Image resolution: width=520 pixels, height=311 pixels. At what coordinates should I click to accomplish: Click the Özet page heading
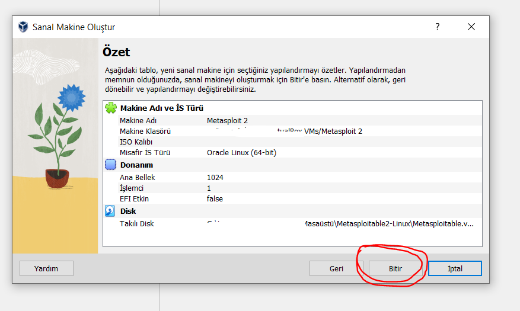pyautogui.click(x=116, y=52)
